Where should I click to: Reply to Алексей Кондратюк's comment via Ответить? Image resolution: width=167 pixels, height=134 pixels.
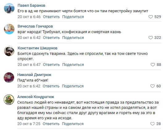[x=51, y=124]
